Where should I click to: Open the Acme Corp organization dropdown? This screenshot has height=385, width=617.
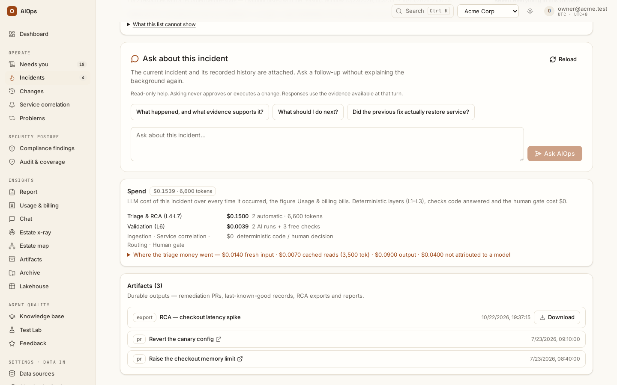pos(488,11)
